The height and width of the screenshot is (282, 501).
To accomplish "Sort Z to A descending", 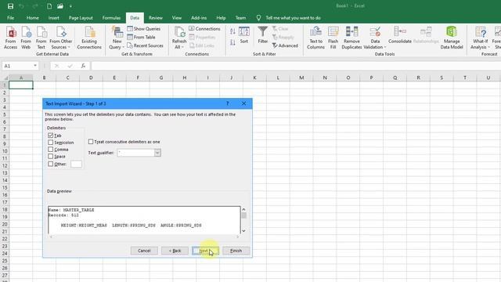I will [x=232, y=42].
